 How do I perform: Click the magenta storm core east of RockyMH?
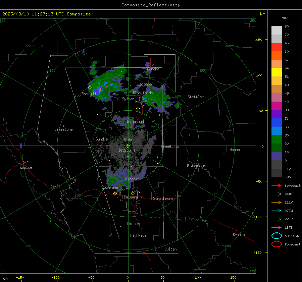tap(100, 90)
